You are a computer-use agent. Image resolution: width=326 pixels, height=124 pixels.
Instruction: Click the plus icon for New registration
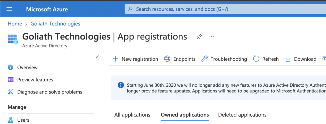(x=115, y=59)
